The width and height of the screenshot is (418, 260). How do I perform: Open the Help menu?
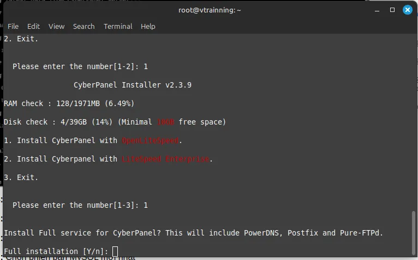148,26
